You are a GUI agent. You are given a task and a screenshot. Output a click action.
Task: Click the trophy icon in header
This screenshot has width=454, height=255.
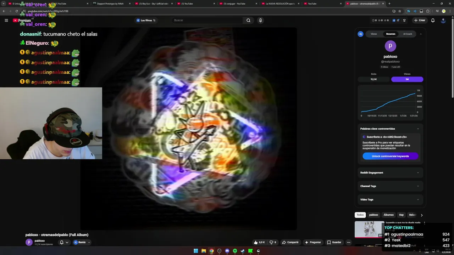pyautogui.click(x=404, y=20)
